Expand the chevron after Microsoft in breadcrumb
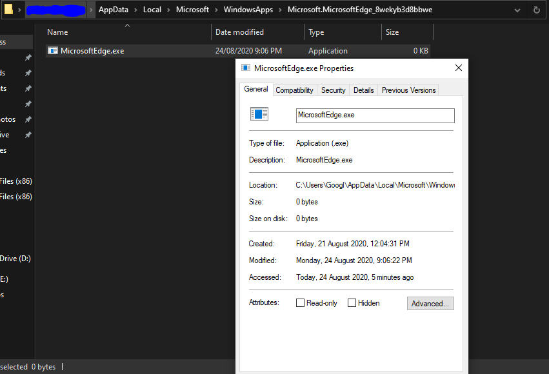The height and width of the screenshot is (374, 549). 216,10
